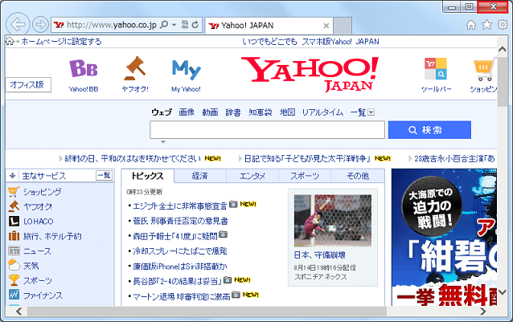513x322 pixels.
Task: Open 旅行、ホテル予約 in the sidebar
Action: tap(52, 236)
